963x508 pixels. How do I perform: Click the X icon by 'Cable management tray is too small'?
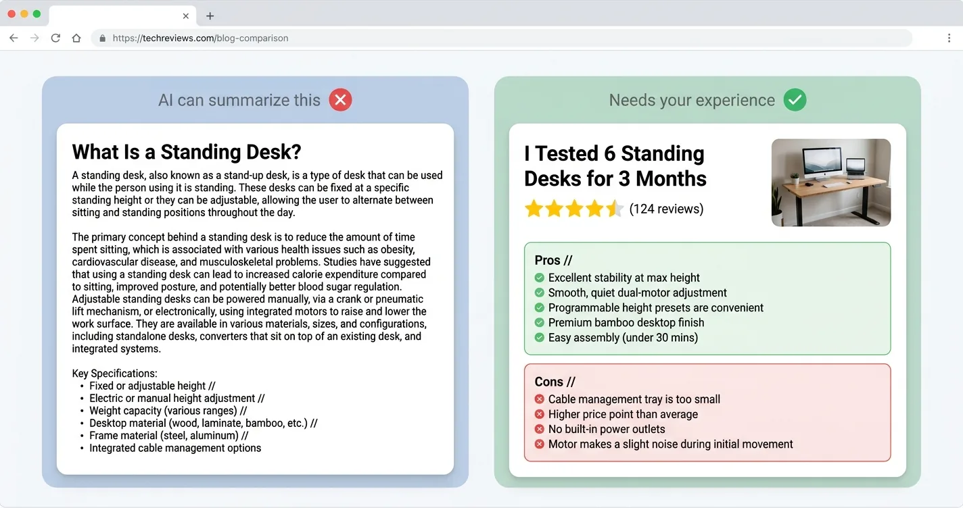click(539, 399)
